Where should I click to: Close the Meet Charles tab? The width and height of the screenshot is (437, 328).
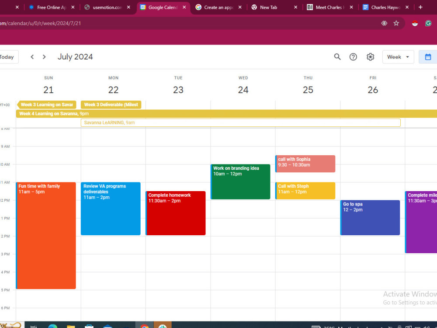point(351,7)
